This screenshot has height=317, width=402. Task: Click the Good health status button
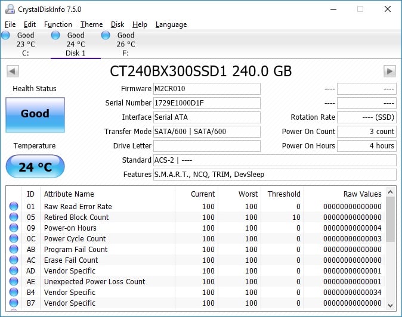click(35, 115)
